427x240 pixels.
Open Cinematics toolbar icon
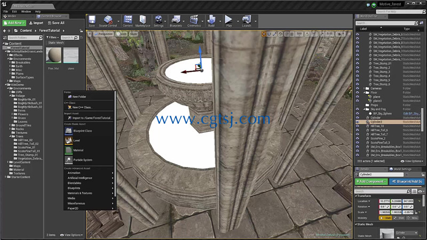click(x=194, y=21)
